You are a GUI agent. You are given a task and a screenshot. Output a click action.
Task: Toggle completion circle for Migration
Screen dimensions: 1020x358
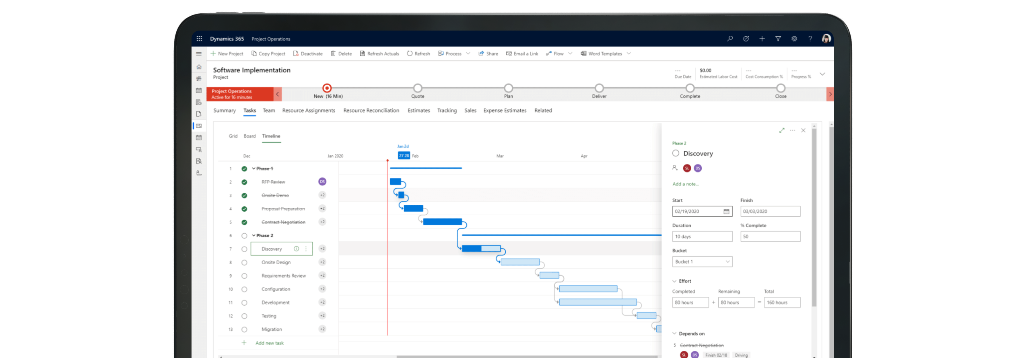coord(244,329)
